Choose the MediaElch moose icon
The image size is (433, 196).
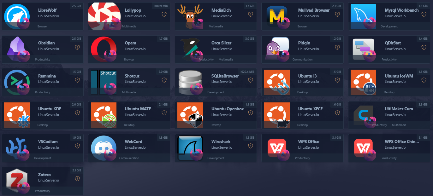pyautogui.click(x=190, y=16)
